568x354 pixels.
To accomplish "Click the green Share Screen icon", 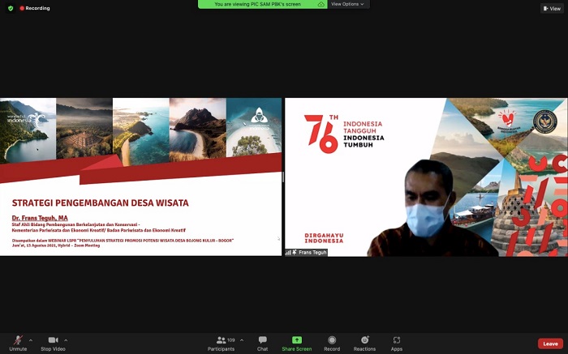I will click(296, 340).
